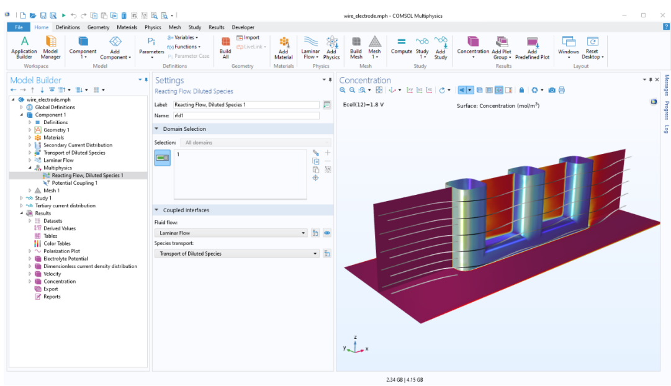Click Build Mesh in the ribbon

tap(356, 48)
